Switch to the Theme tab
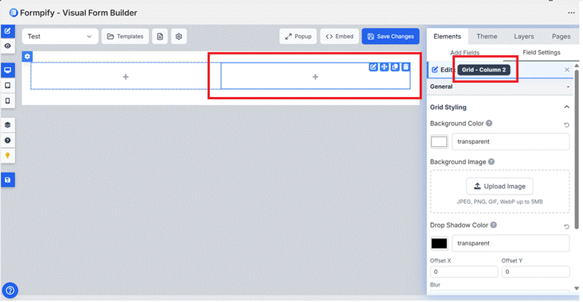The image size is (583, 302). point(487,36)
